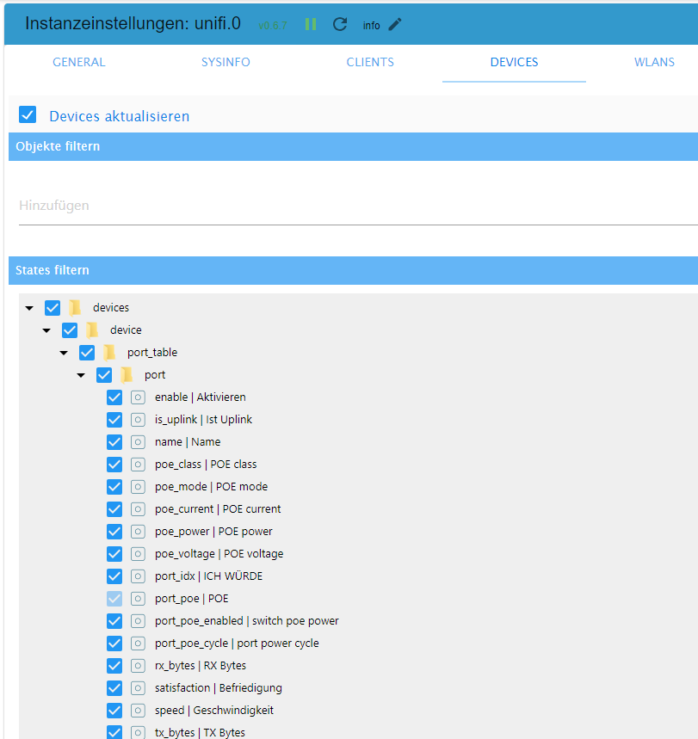698x739 pixels.
Task: Uncheck the device folder checkbox
Action: [x=70, y=329]
